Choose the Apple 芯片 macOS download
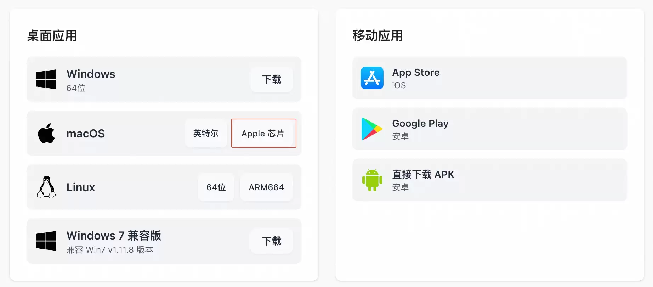Image resolution: width=653 pixels, height=287 pixels. point(264,133)
